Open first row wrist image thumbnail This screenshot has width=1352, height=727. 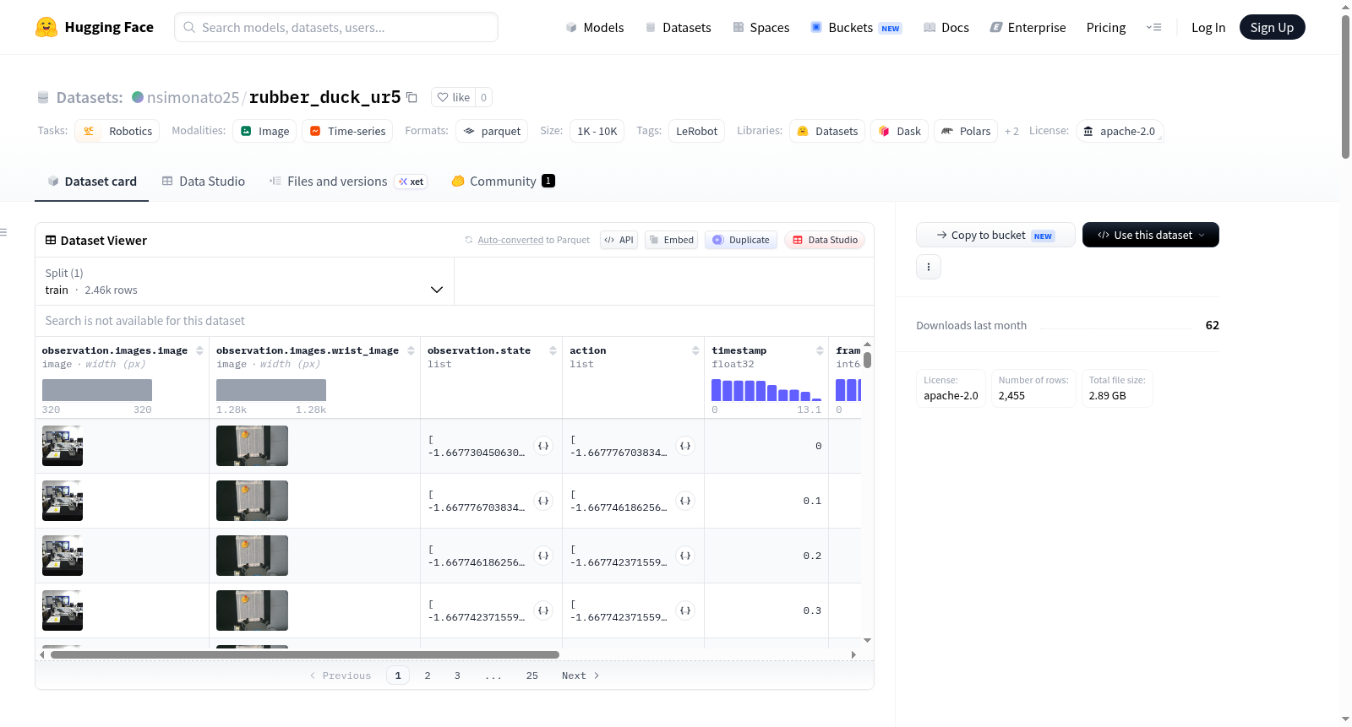click(x=252, y=446)
